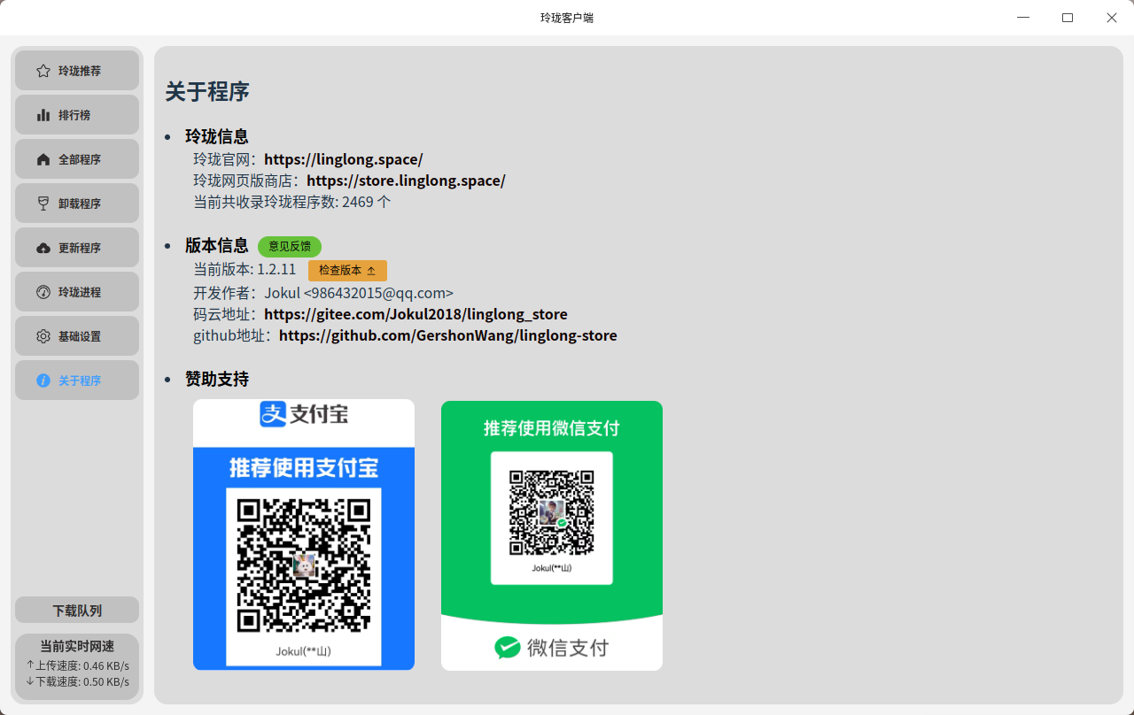
Task: Click the 当前实时网速 label
Action: coord(77,647)
